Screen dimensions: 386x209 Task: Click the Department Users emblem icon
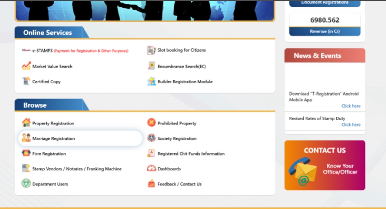coord(26,184)
